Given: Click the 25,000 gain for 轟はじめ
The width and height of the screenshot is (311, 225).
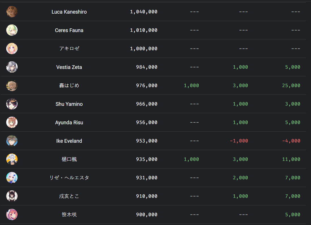Looking at the screenshot, I should 291,85.
